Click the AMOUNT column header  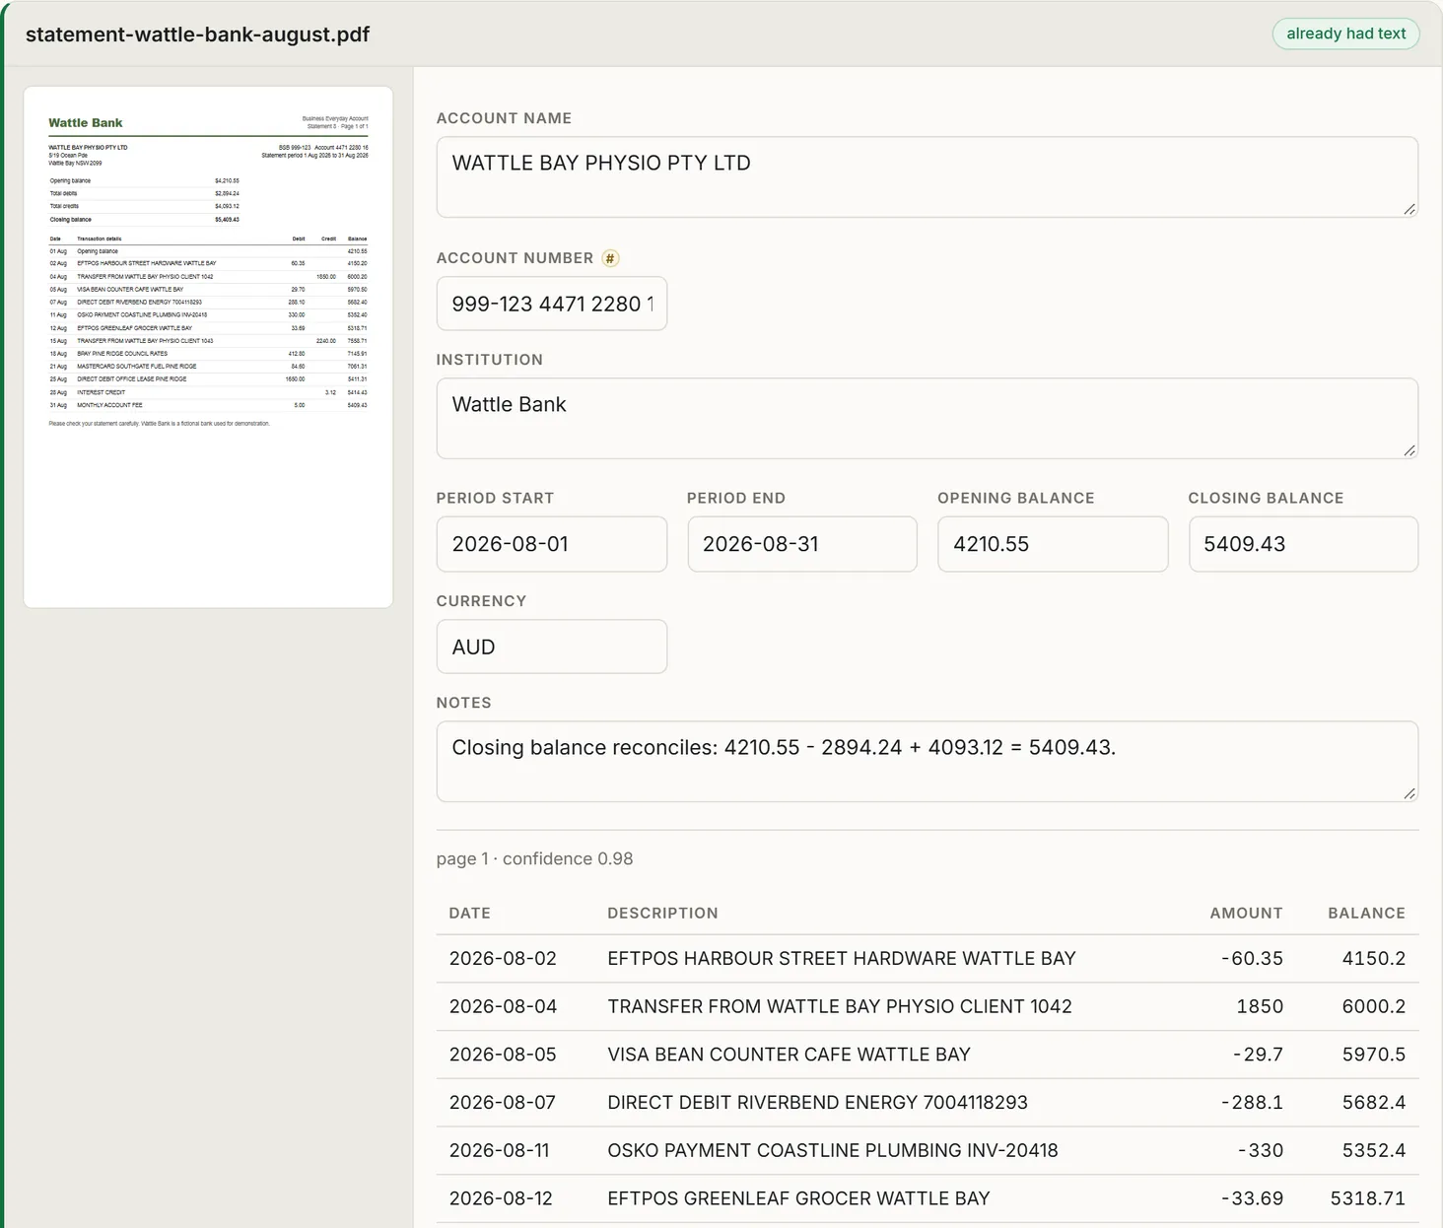(1246, 913)
